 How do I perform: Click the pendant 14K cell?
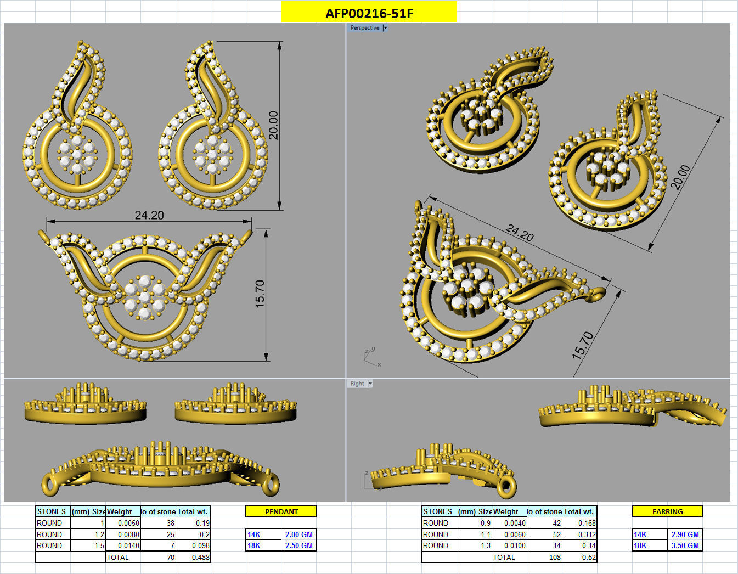point(263,534)
